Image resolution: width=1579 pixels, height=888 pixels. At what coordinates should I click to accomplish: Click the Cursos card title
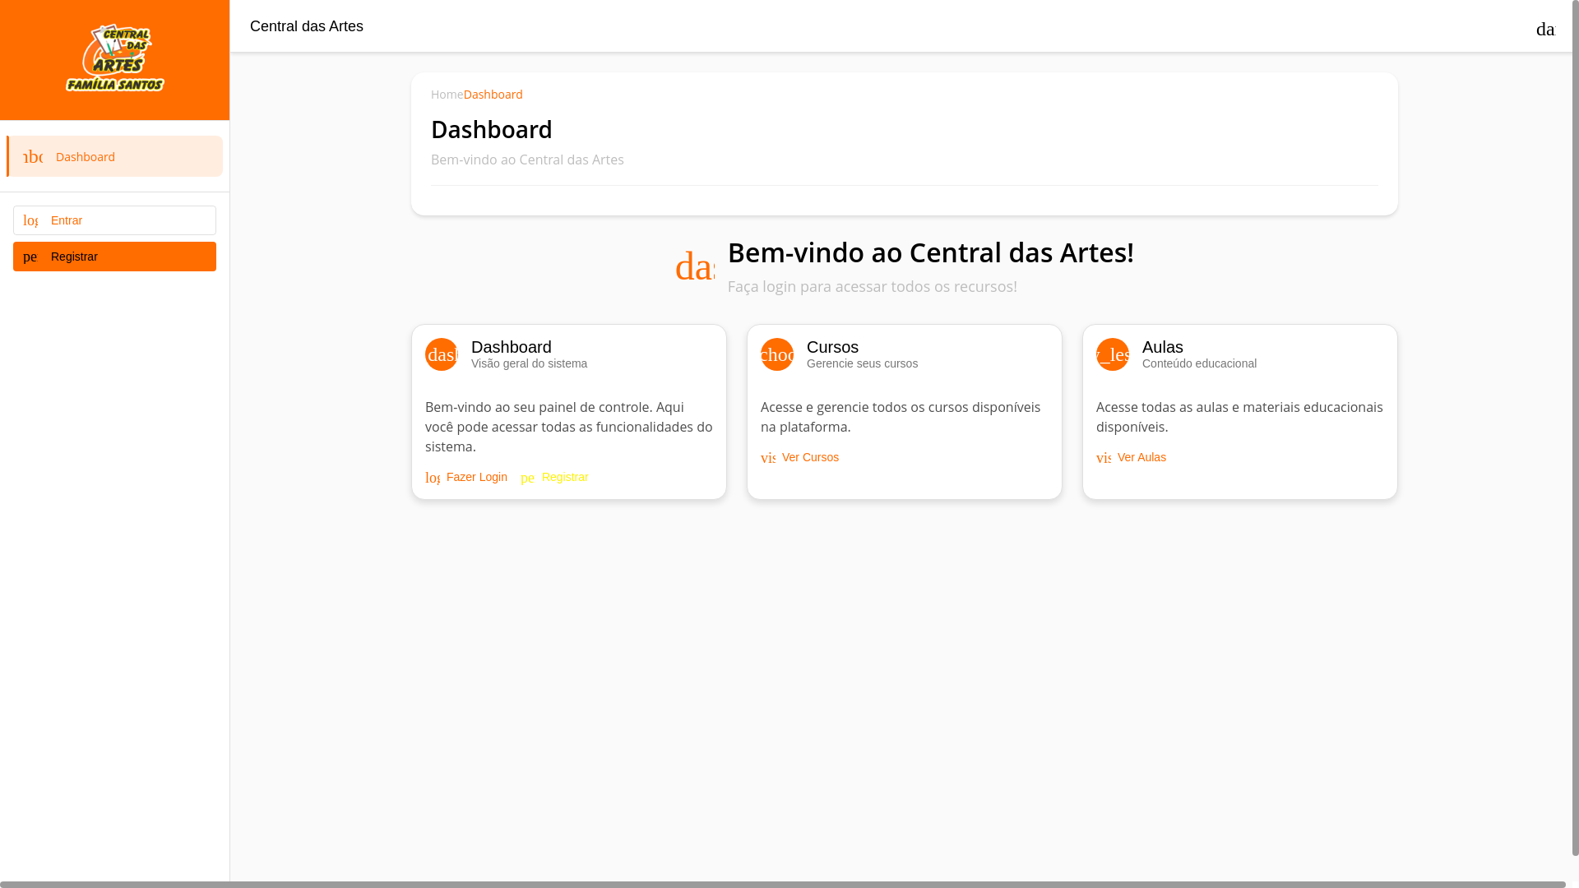click(832, 347)
